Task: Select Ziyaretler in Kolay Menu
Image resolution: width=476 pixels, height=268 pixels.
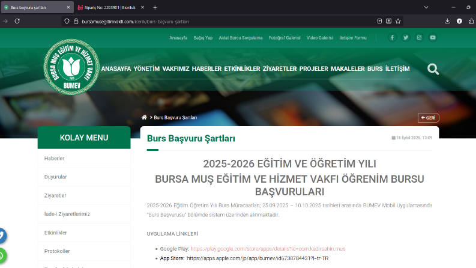Action: [x=84, y=195]
